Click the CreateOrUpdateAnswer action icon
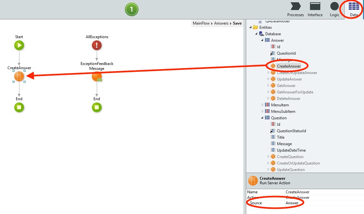Screen dimensions: 364x214 pos(273,72)
